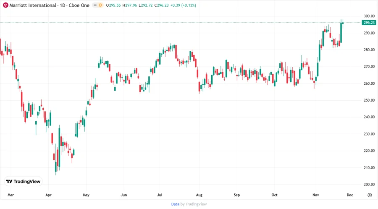This screenshot has width=378, height=209.
Task: Click the Aug label on time axis
Action: tap(199, 195)
